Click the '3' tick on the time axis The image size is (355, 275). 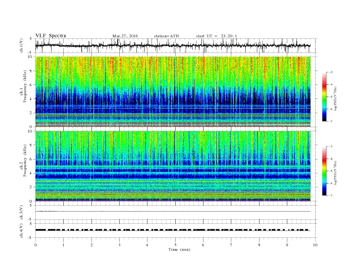point(119,245)
